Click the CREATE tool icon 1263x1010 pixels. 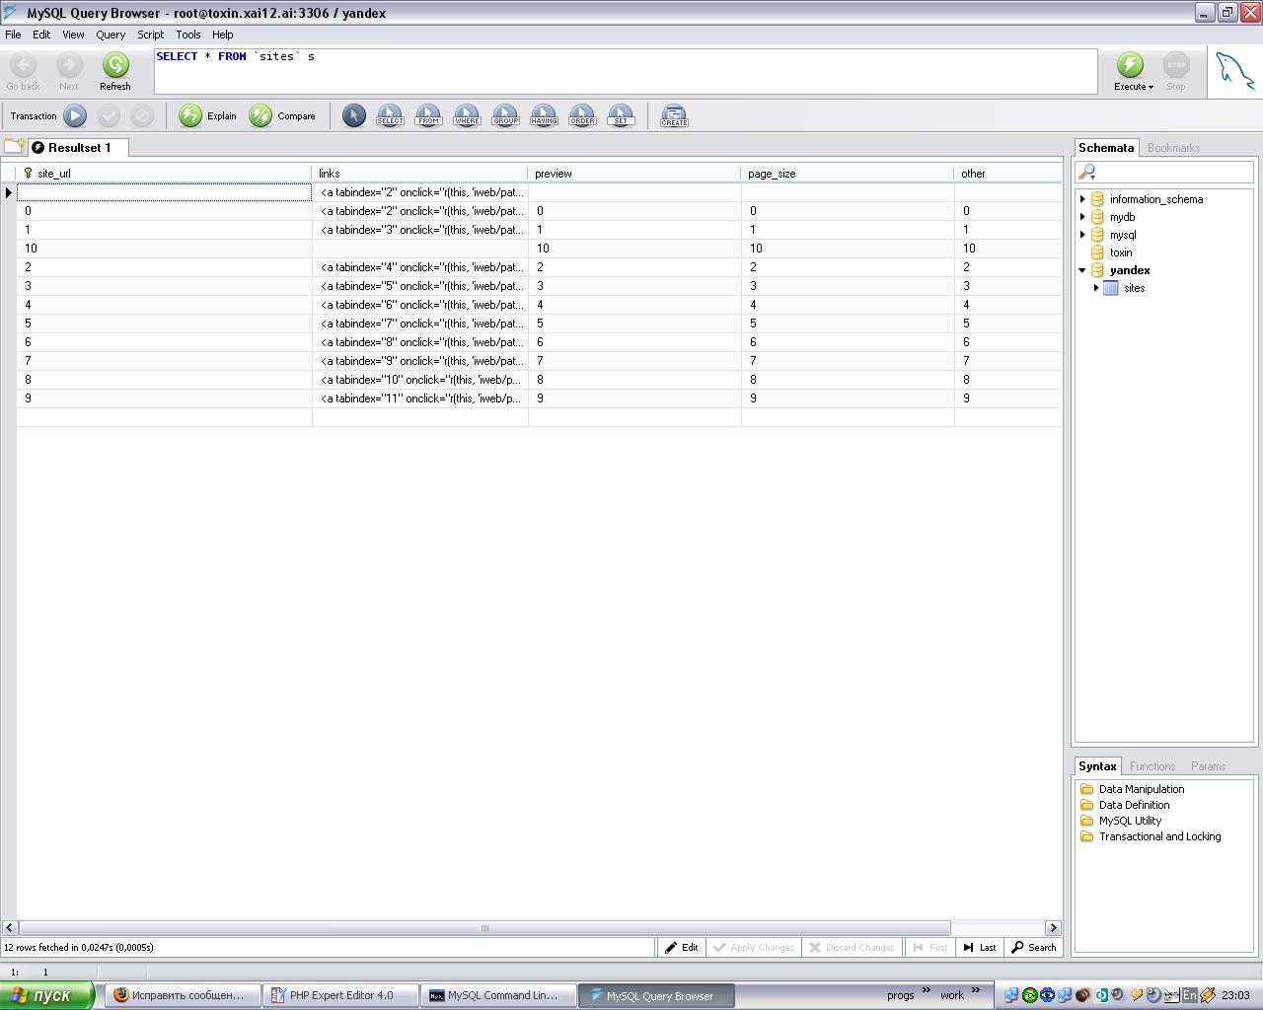pos(674,116)
